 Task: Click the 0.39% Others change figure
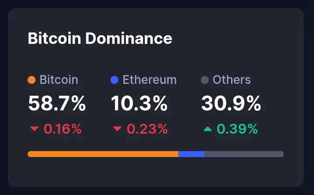237,129
